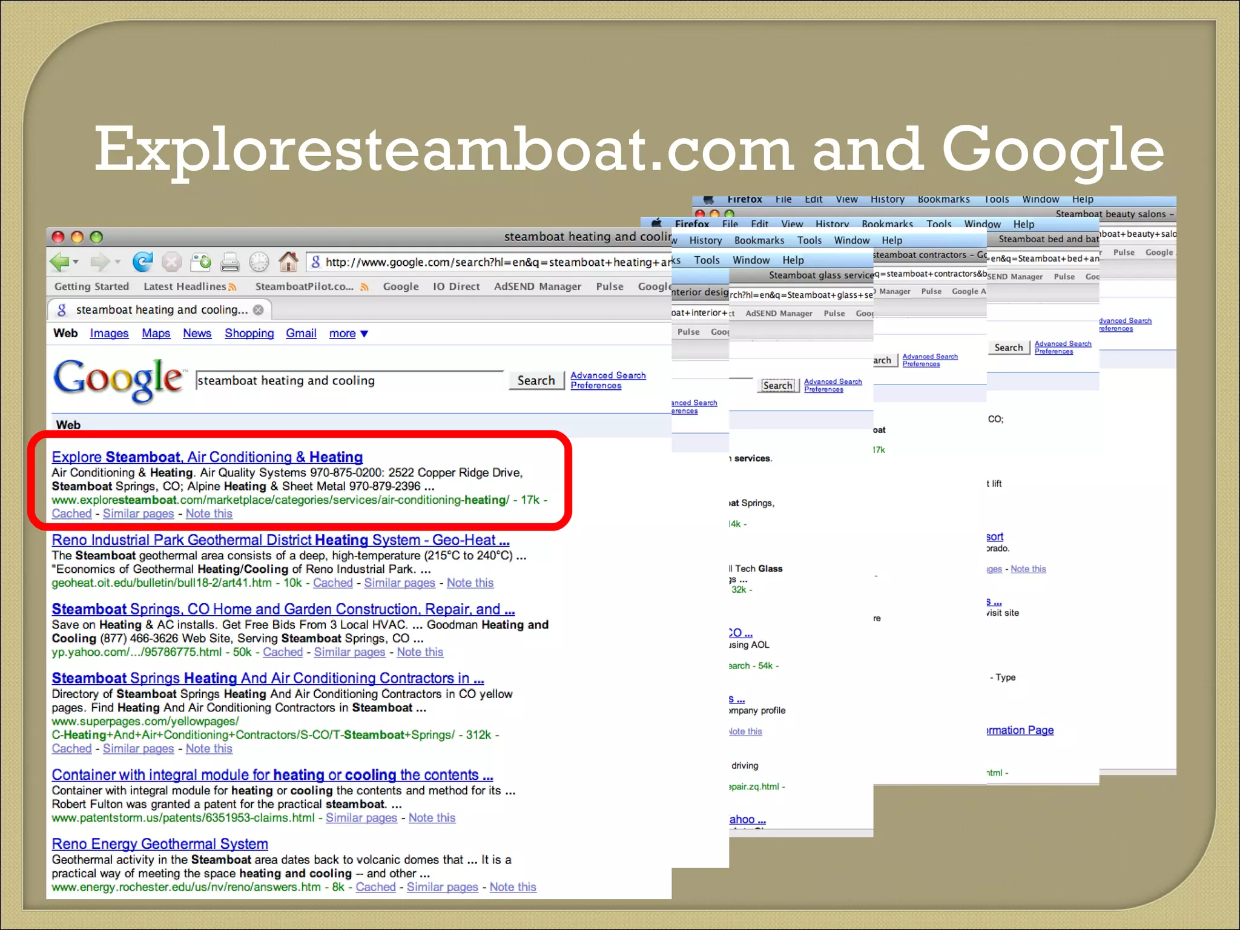
Task: Click the New Tab icon with green plus
Action: (200, 262)
